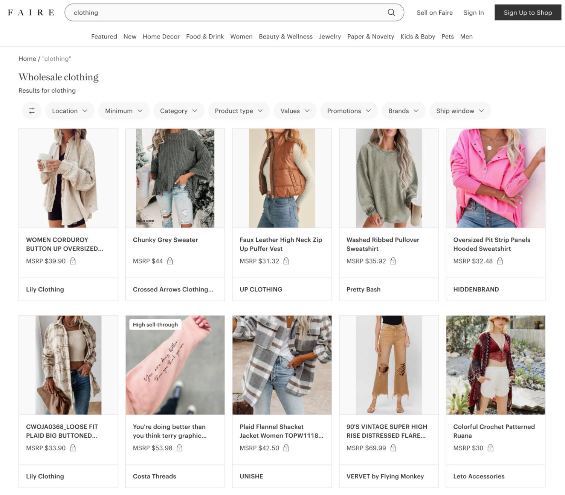Click lock icon beside MSRP $30
The image size is (565, 495).
490,448
